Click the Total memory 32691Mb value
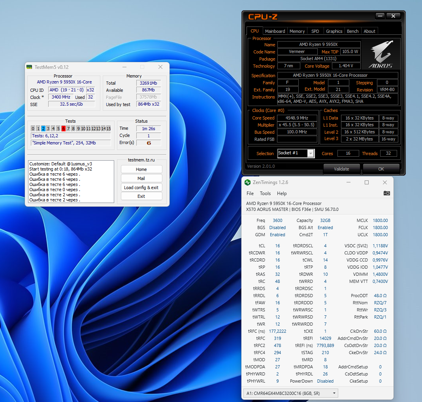The image size is (422, 402). [149, 83]
